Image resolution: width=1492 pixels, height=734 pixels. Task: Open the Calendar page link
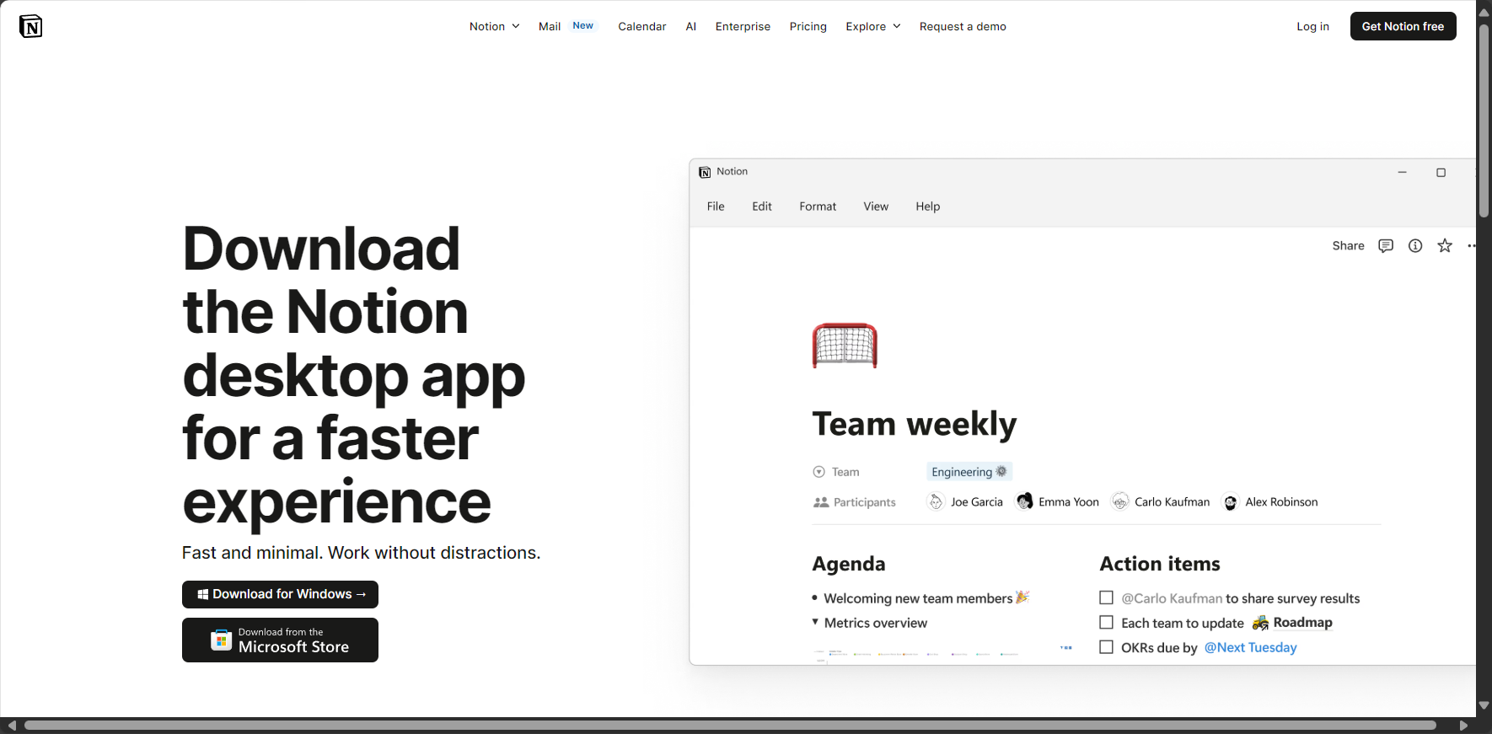[641, 26]
